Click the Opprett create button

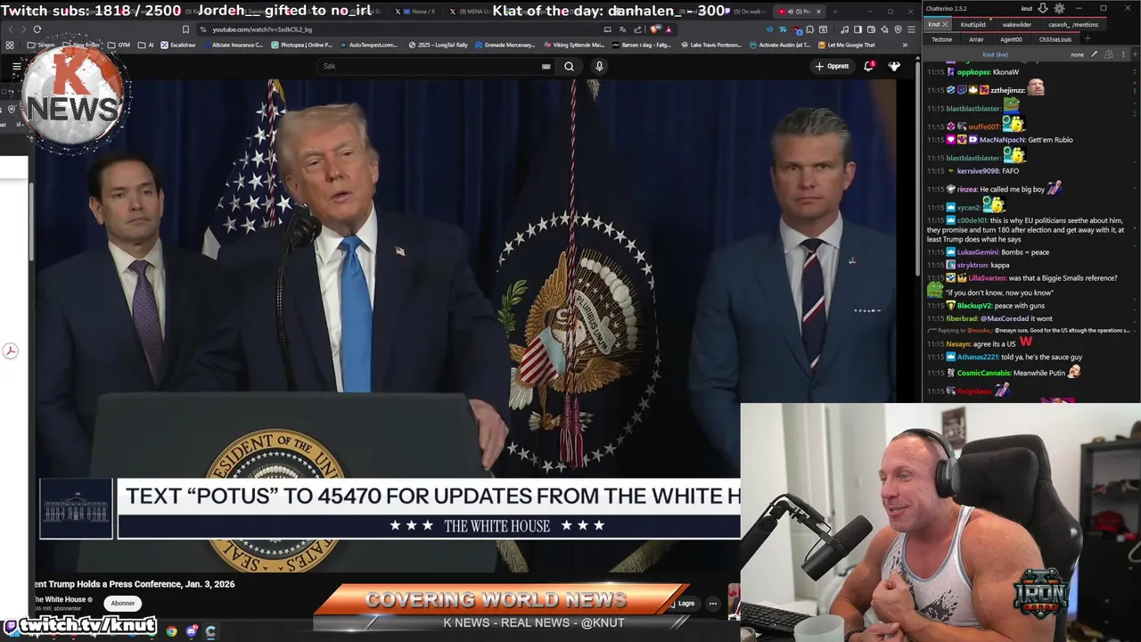832,66
